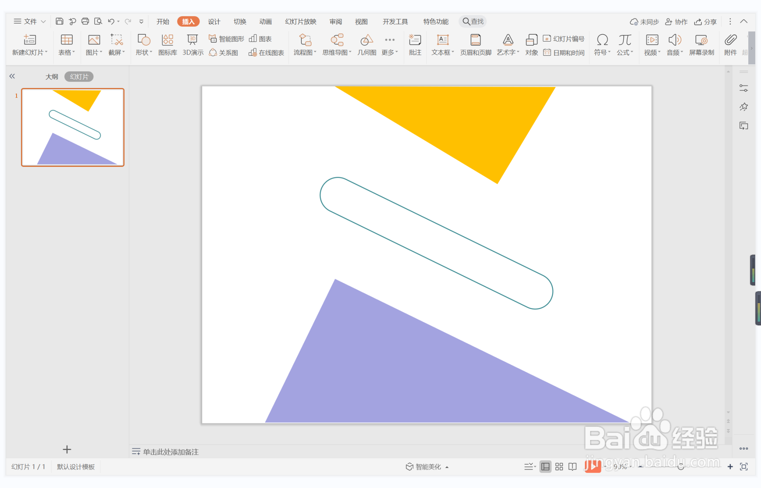Image resolution: width=761 pixels, height=488 pixels.
Task: Expand the Shapes (形状) dropdown arrow
Action: coord(151,52)
